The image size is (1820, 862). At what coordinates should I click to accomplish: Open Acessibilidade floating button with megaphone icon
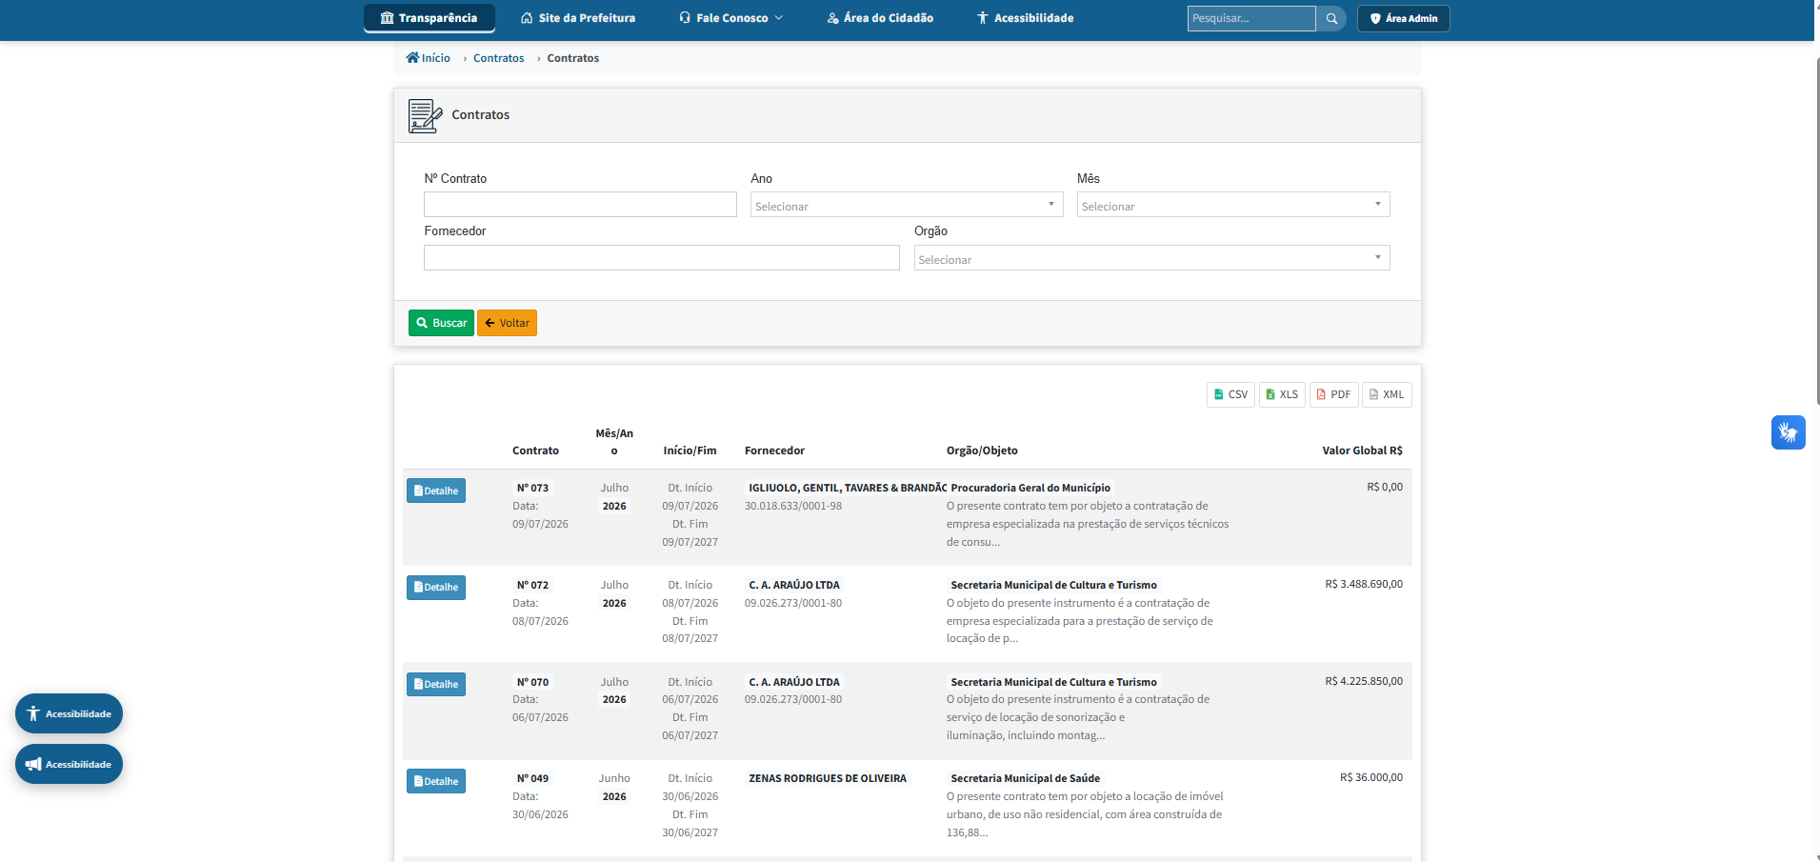click(x=69, y=764)
